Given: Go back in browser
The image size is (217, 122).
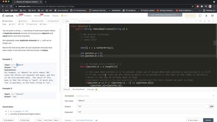Looking at the screenshot, I should pyautogui.click(x=3, y=6).
